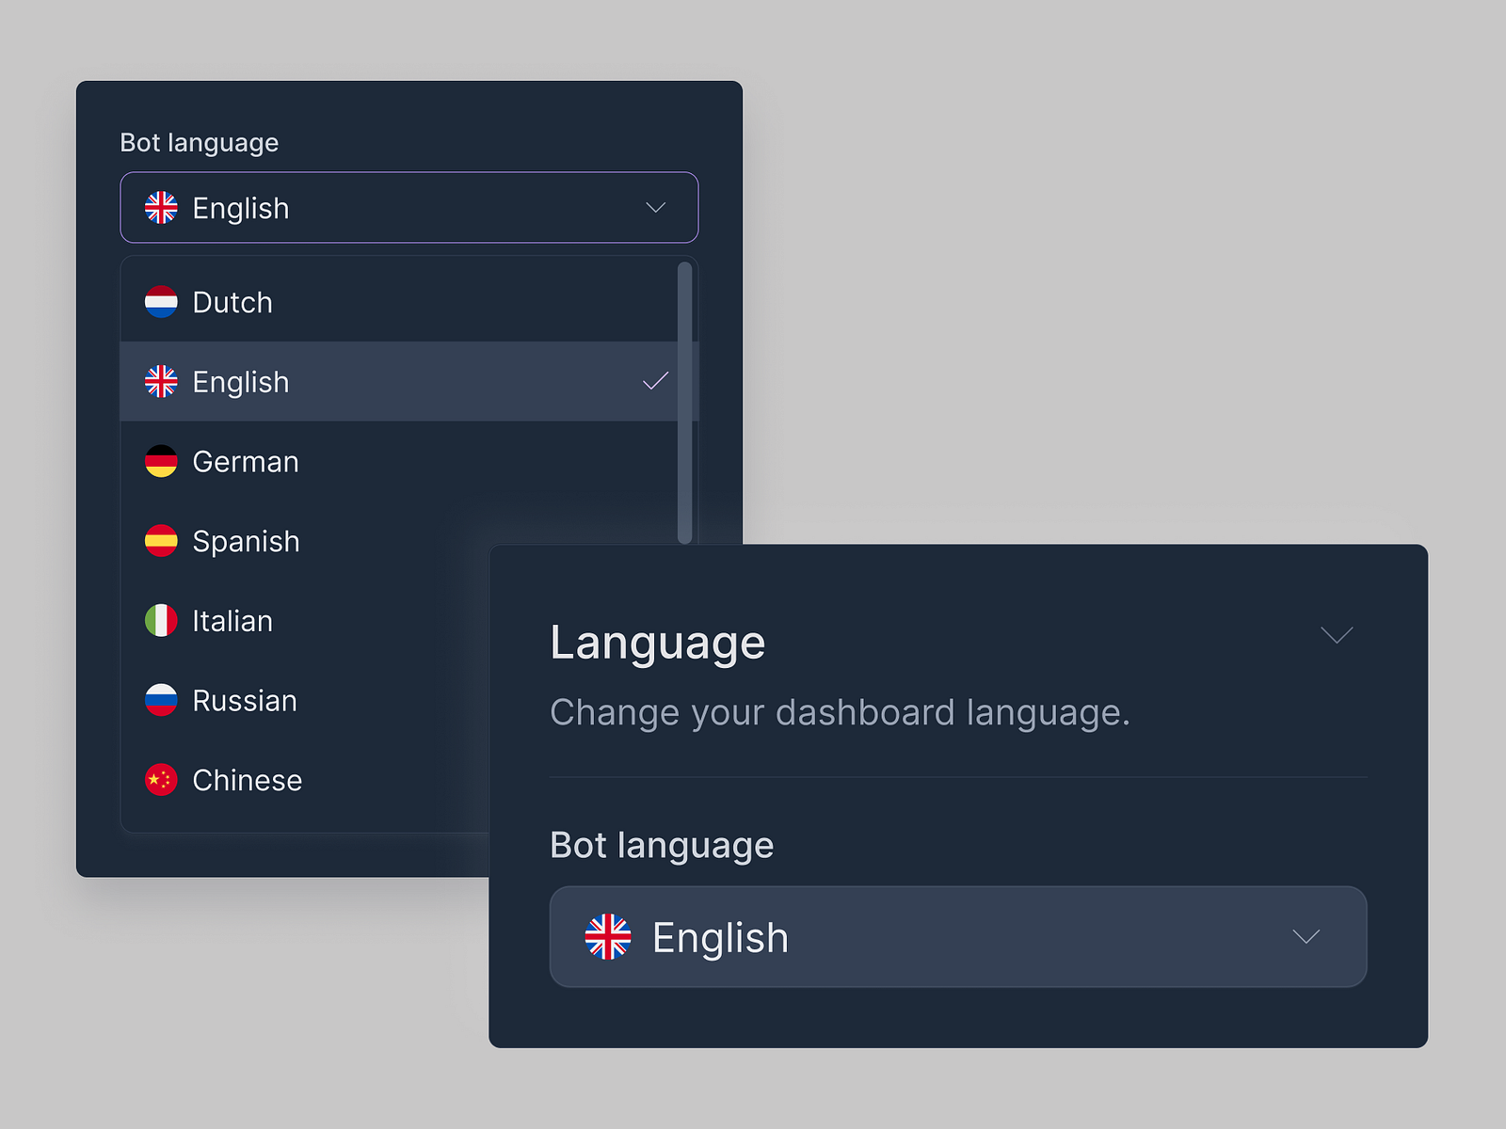Image resolution: width=1506 pixels, height=1129 pixels.
Task: Open the Bot language dropdown
Action: click(x=409, y=208)
